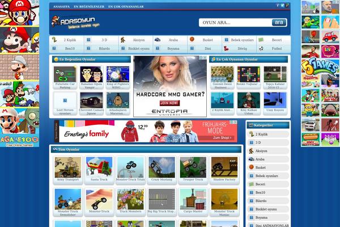The height and width of the screenshot is (227, 340).
Task: Click the bowling pins thumbnail in right ad column
Action: pyautogui.click(x=330, y=139)
